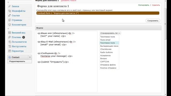Click the 'Ваше имя (обязательно)' line
The height and width of the screenshot is (96, 171).
[x=56, y=33]
